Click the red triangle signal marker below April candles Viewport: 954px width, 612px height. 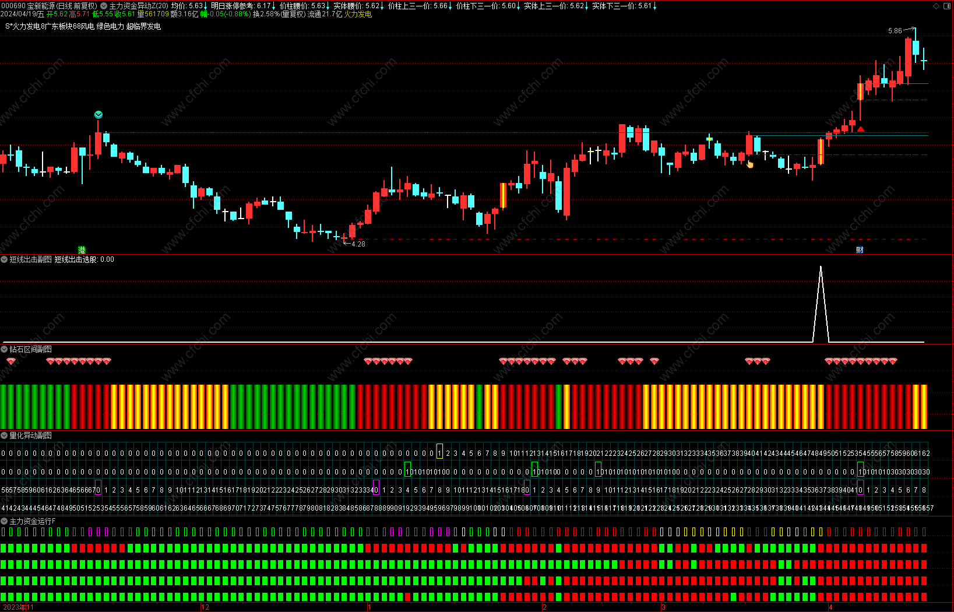(x=861, y=129)
